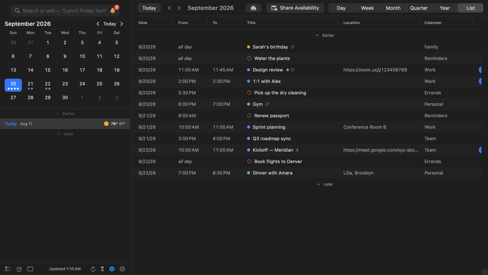The width and height of the screenshot is (488, 275).
Task: Go to previous period in the toolbar
Action: tap(169, 8)
